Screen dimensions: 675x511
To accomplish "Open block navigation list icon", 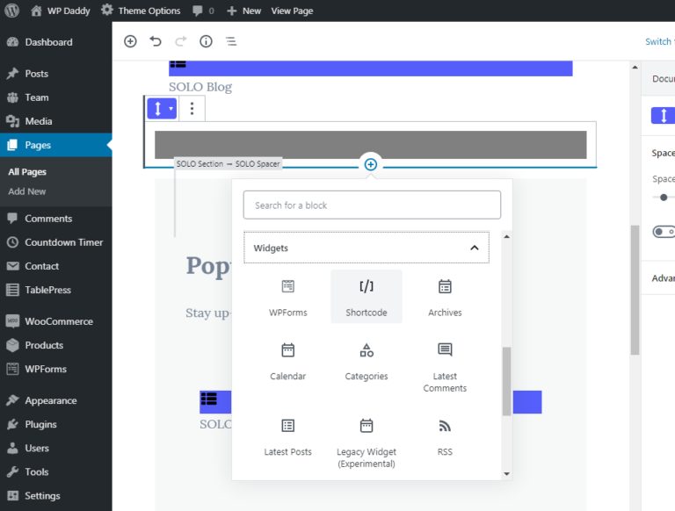I will point(231,41).
